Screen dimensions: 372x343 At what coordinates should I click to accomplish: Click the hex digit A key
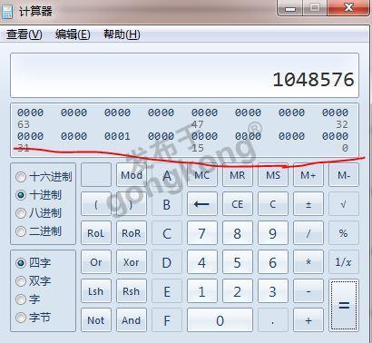click(167, 175)
